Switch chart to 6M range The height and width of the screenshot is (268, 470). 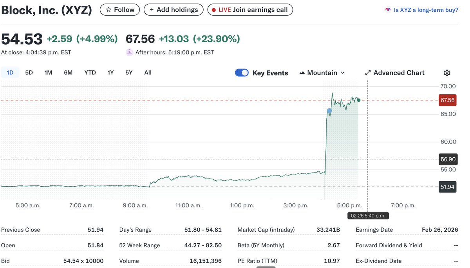point(68,72)
